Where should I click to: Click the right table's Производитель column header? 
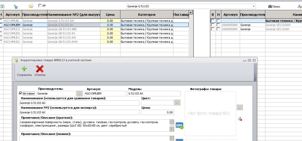click(252, 15)
